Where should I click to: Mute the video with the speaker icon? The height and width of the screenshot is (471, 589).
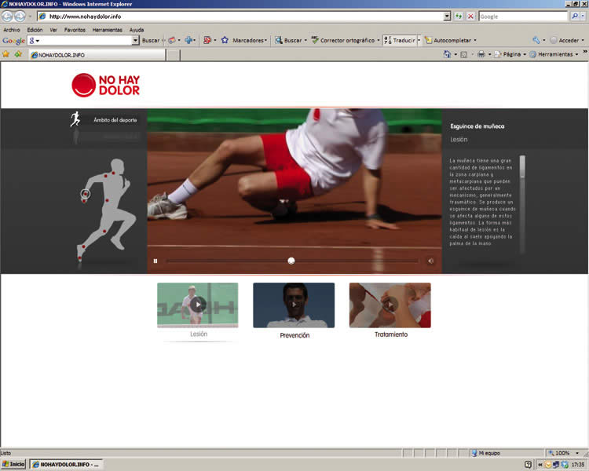coord(431,261)
